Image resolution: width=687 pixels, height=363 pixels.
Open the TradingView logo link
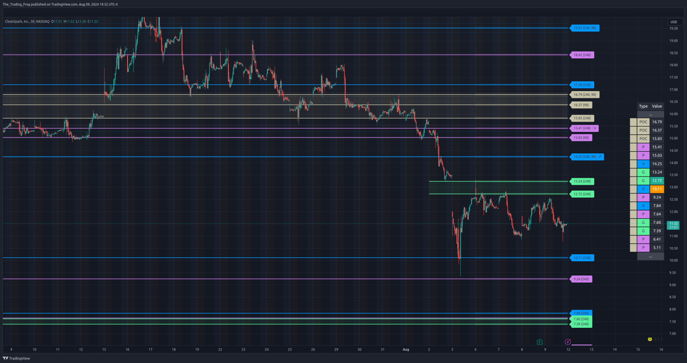coord(16,358)
